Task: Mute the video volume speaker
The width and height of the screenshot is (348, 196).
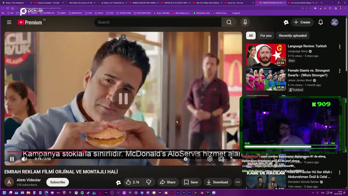Action: (x=24, y=159)
